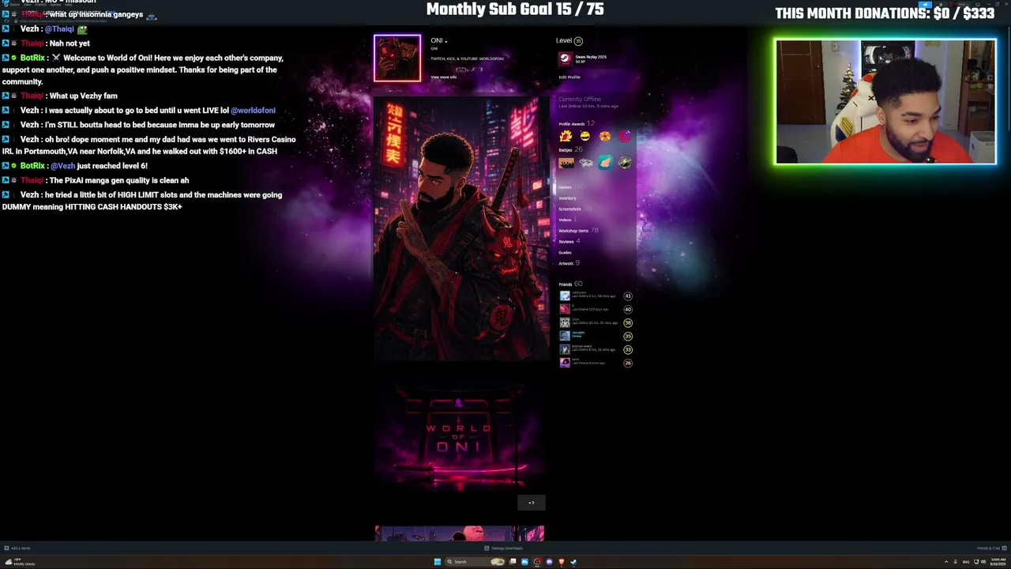Expand the ONI persona name dropdown arrow
This screenshot has height=569, width=1011.
pyautogui.click(x=445, y=41)
